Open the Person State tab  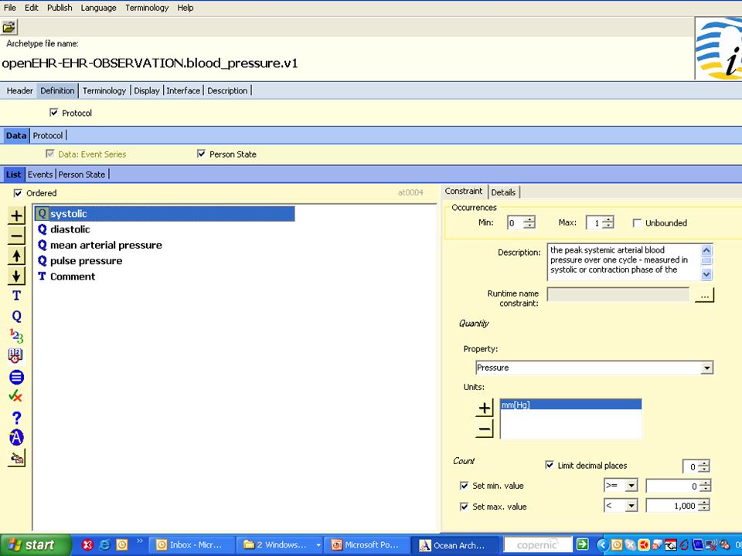pyautogui.click(x=82, y=174)
